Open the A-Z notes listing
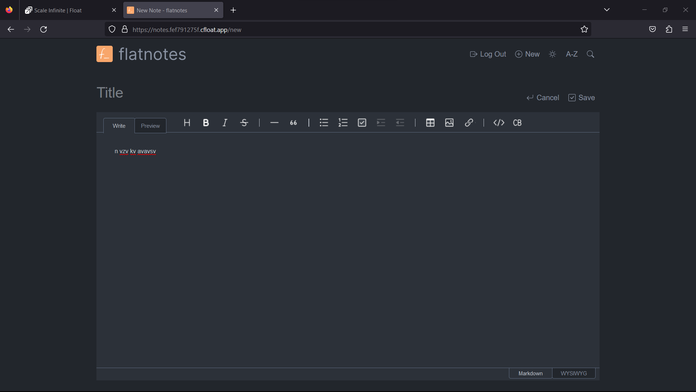Viewport: 696px width, 392px height. (x=572, y=54)
